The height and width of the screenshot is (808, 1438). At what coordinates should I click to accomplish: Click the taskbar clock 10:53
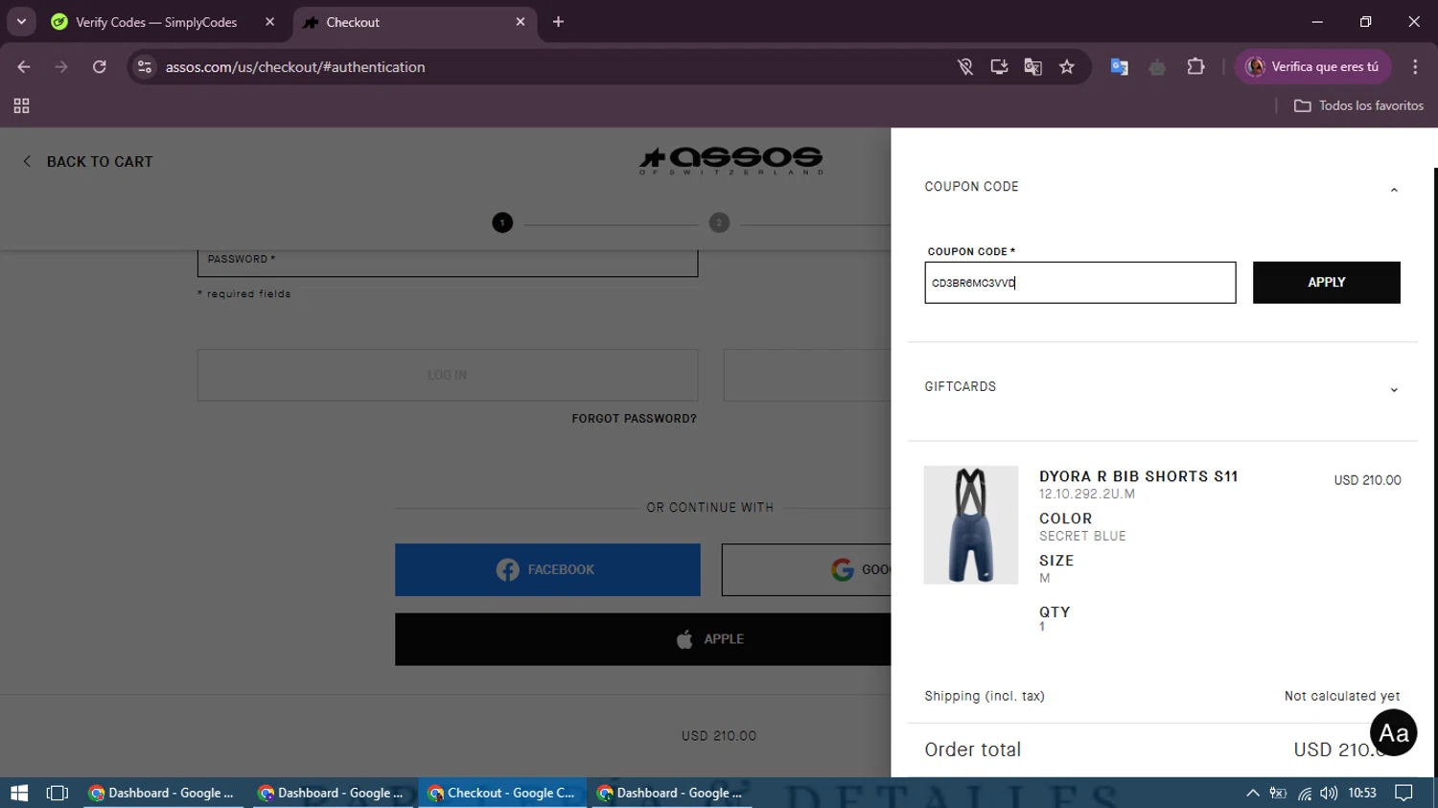click(1362, 793)
